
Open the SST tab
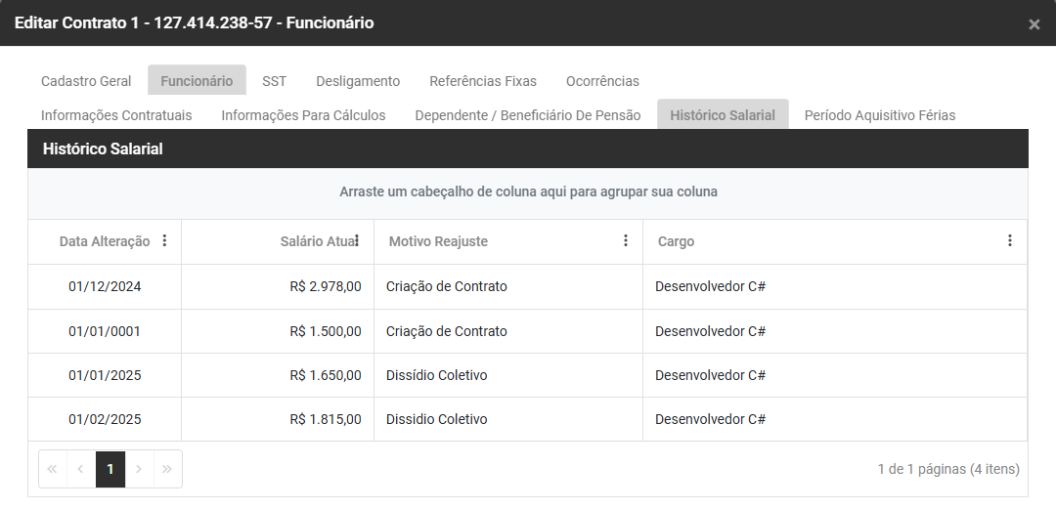tap(274, 81)
